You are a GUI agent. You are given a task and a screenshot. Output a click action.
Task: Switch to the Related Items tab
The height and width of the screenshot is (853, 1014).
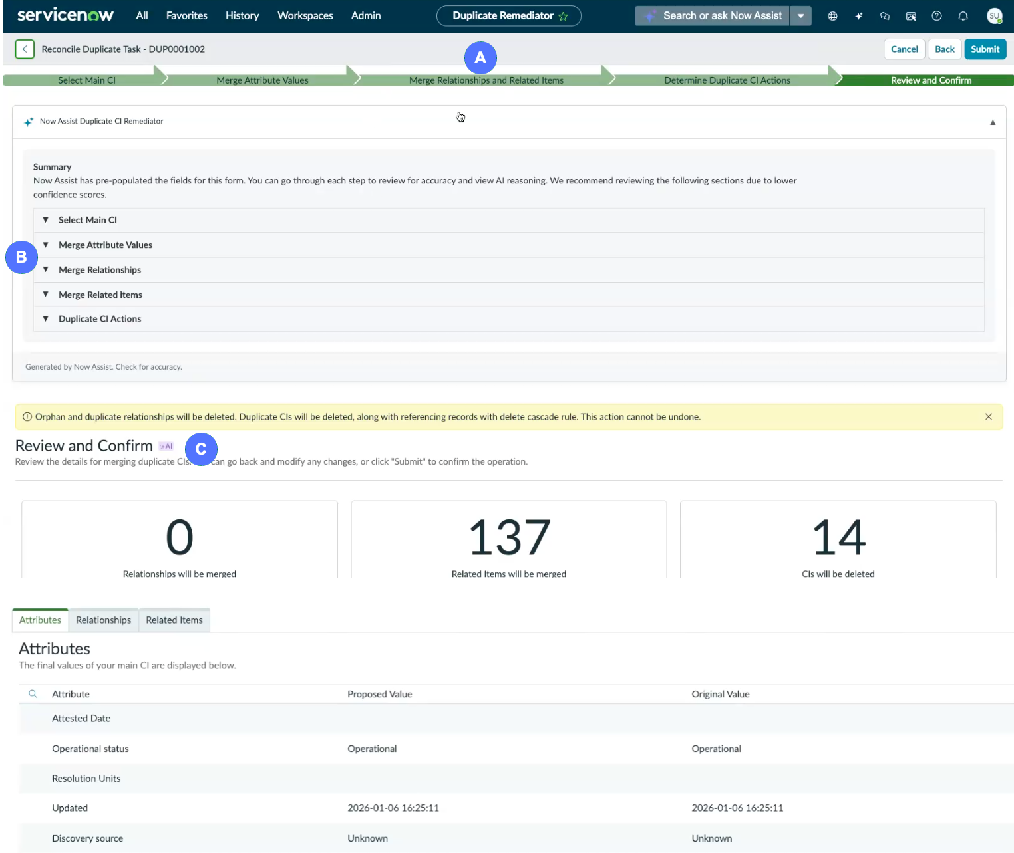tap(174, 620)
